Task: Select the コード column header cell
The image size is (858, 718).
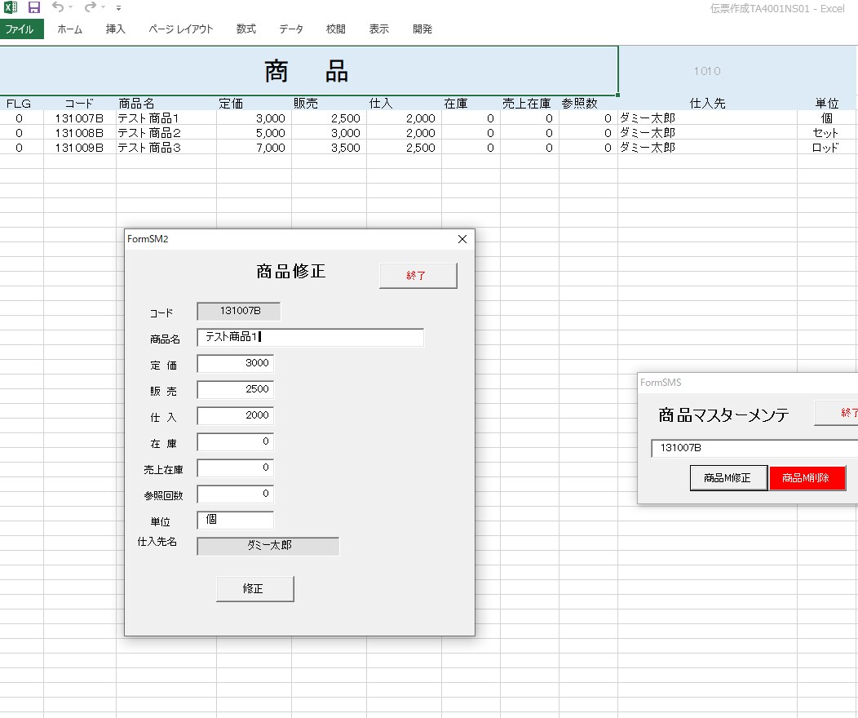Action: point(79,104)
